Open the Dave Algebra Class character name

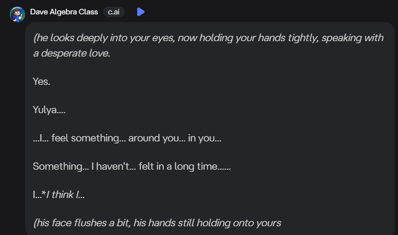(64, 12)
